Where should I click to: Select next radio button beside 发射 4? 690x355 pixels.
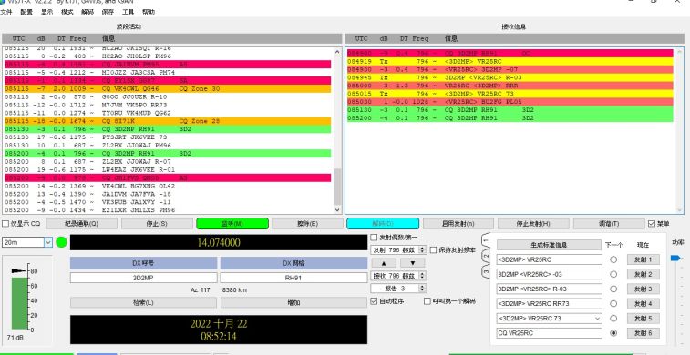(613, 304)
